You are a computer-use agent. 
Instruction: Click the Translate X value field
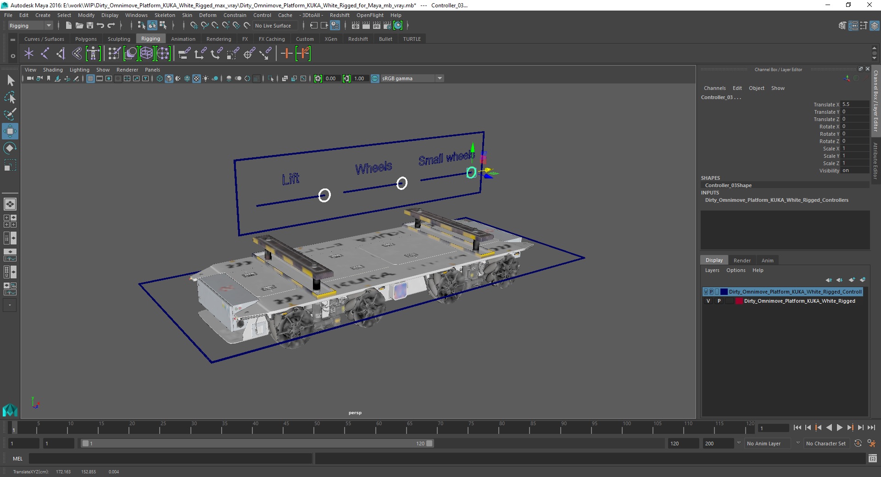855,105
